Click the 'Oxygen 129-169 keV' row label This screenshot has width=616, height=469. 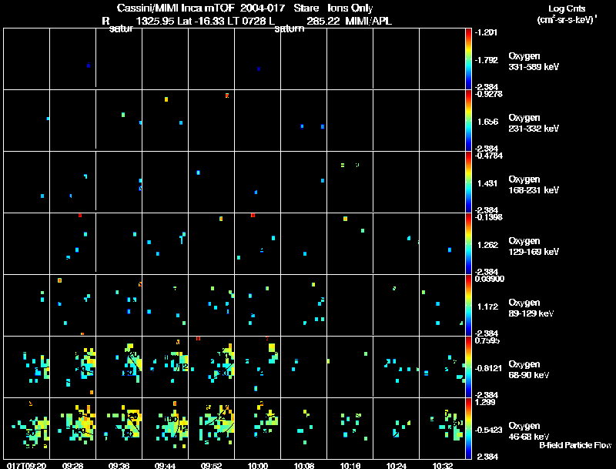coord(534,246)
